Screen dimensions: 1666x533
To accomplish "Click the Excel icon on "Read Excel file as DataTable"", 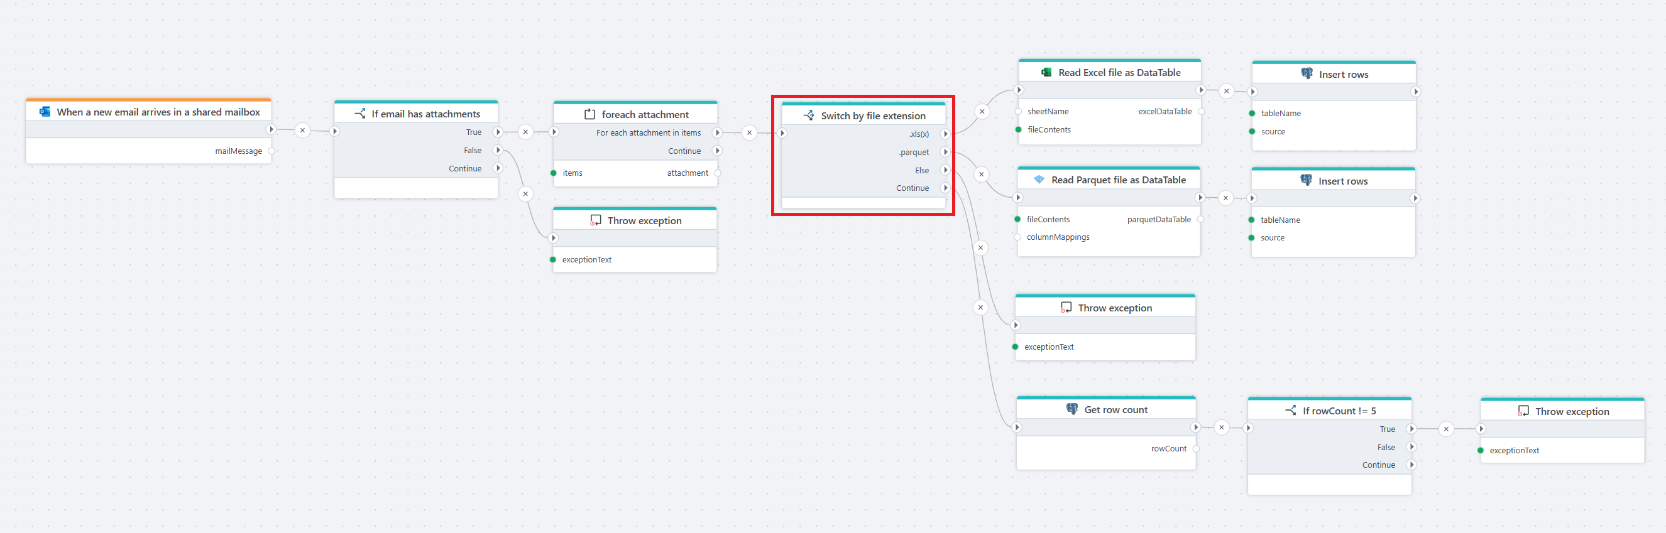I will click(x=1046, y=72).
